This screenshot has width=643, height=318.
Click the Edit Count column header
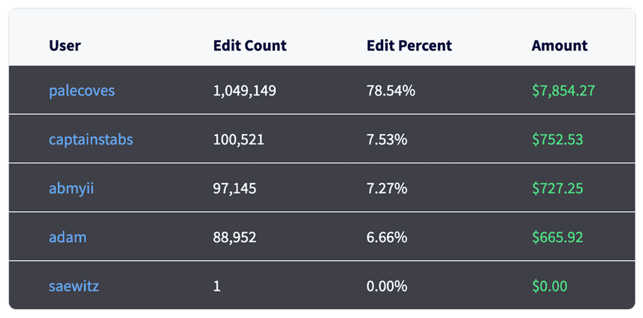point(249,46)
